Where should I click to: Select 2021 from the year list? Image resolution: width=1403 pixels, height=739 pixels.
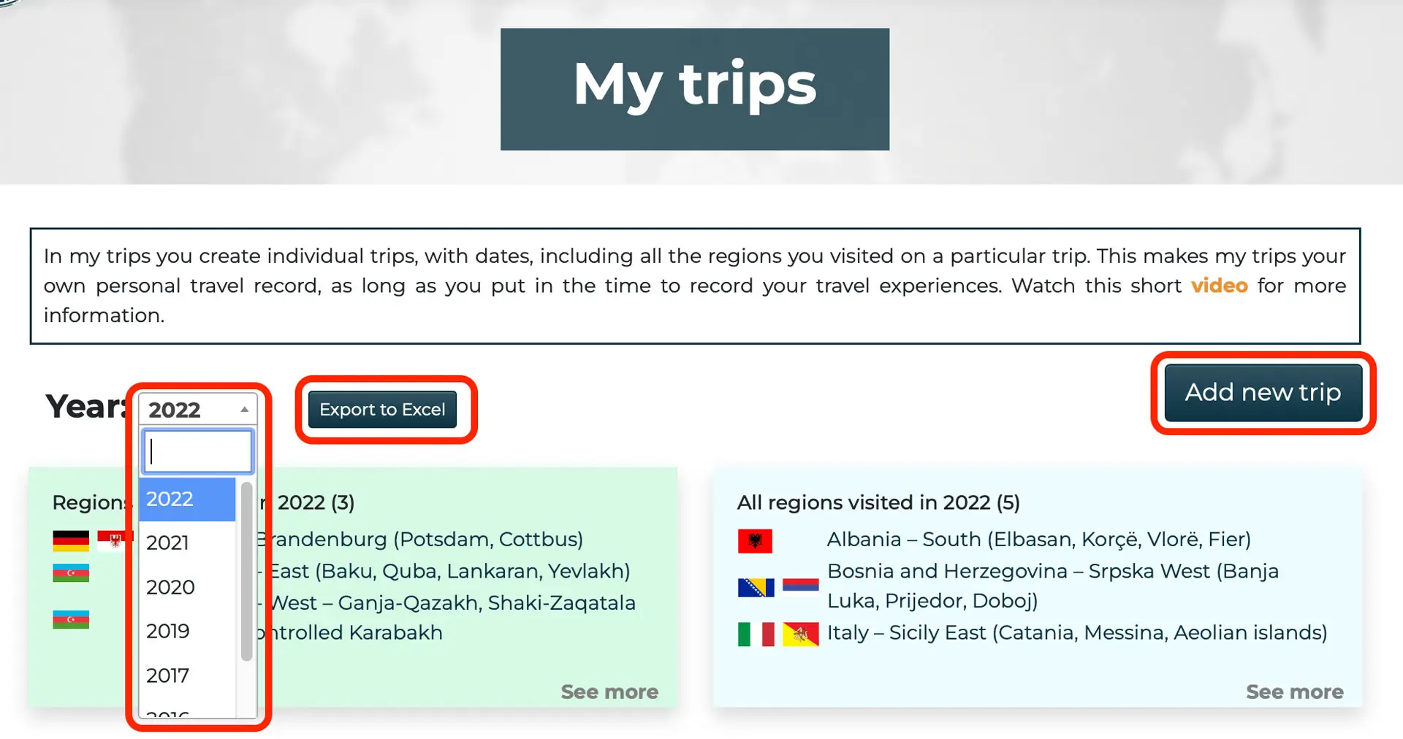click(168, 543)
